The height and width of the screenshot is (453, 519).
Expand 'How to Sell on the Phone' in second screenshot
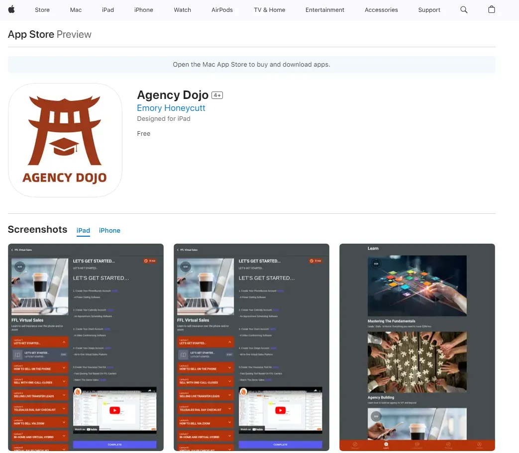point(206,367)
